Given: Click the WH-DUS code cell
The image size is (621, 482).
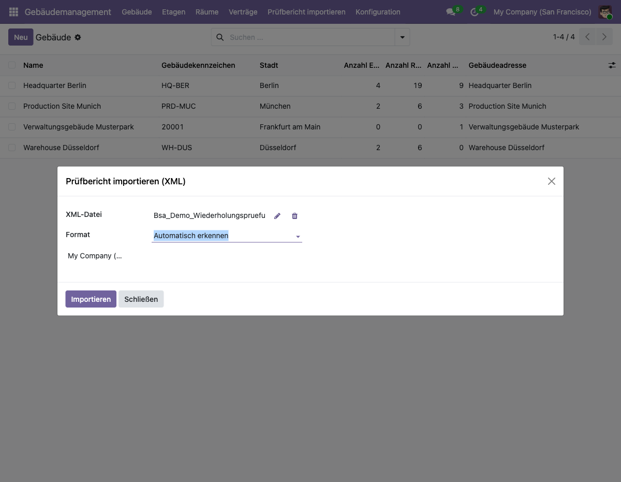Looking at the screenshot, I should pos(176,148).
